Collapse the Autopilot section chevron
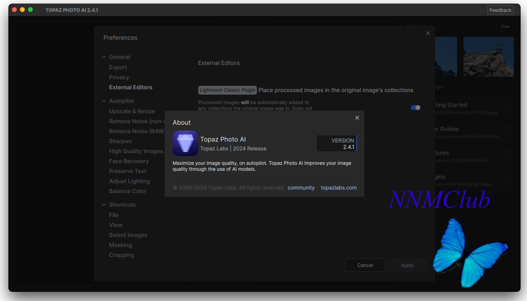 coord(104,101)
